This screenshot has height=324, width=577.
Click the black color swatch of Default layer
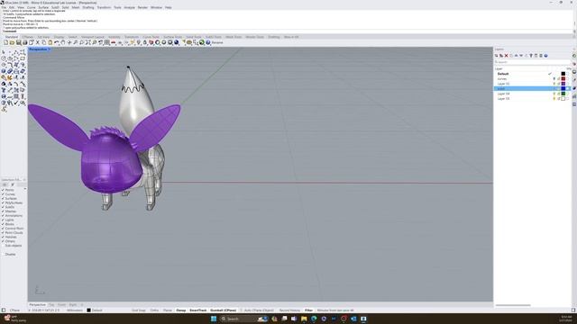563,74
